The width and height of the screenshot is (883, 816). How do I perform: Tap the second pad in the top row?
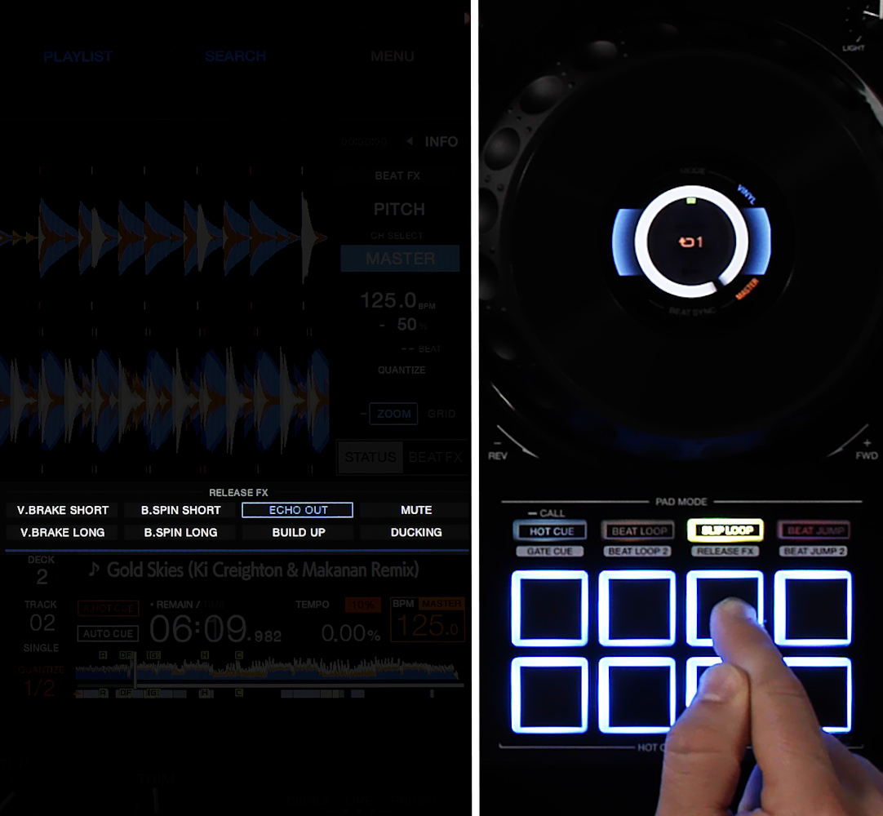pyautogui.click(x=637, y=609)
